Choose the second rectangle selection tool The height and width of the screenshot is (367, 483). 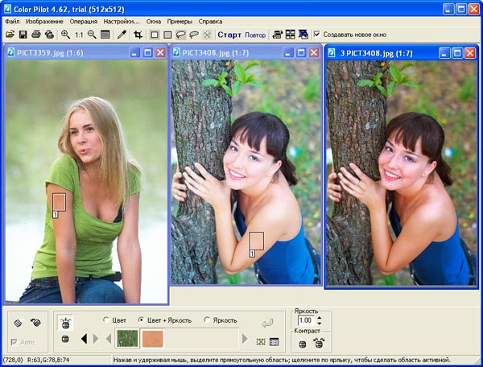click(167, 35)
